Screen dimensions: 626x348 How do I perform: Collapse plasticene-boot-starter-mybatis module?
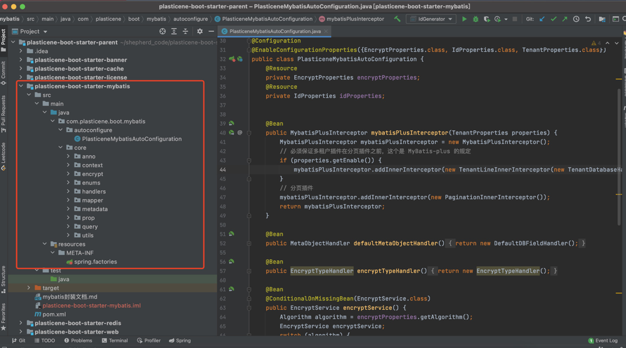(x=21, y=86)
